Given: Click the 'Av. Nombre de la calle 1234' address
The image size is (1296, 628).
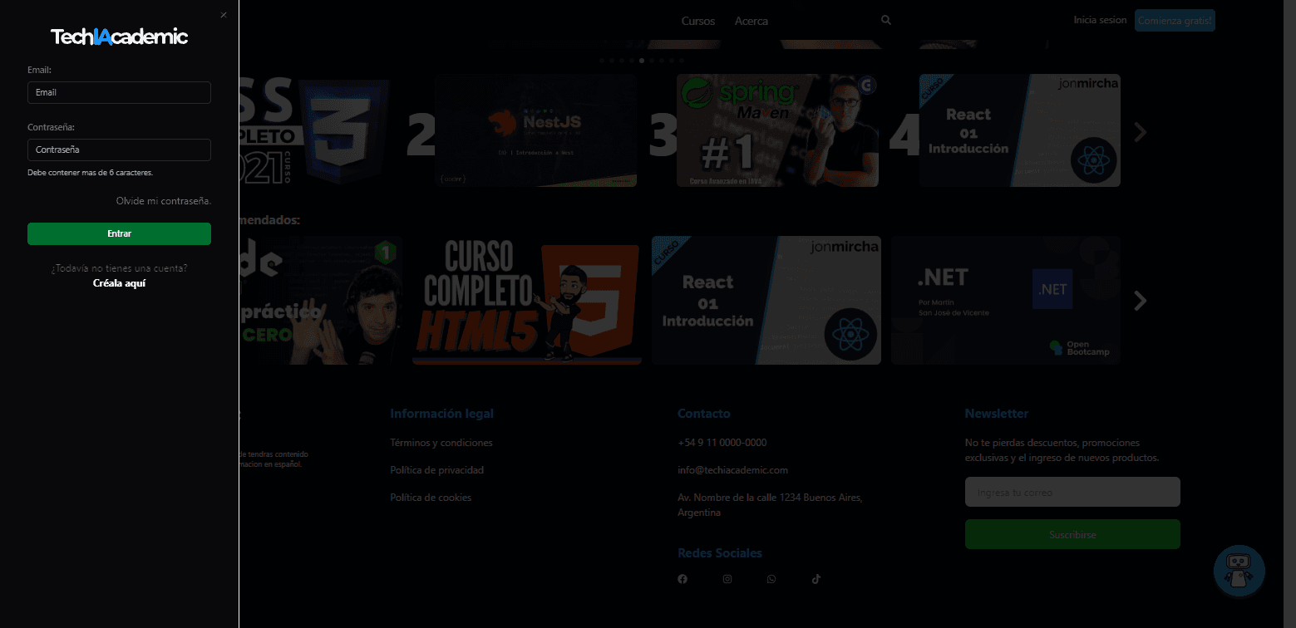Looking at the screenshot, I should point(770,505).
